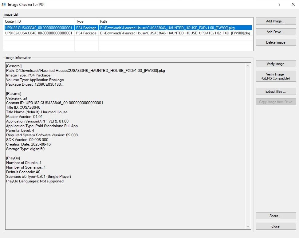Viewport: 299px width, 238px height.
Task: Open the About dialog
Action: click(x=276, y=216)
